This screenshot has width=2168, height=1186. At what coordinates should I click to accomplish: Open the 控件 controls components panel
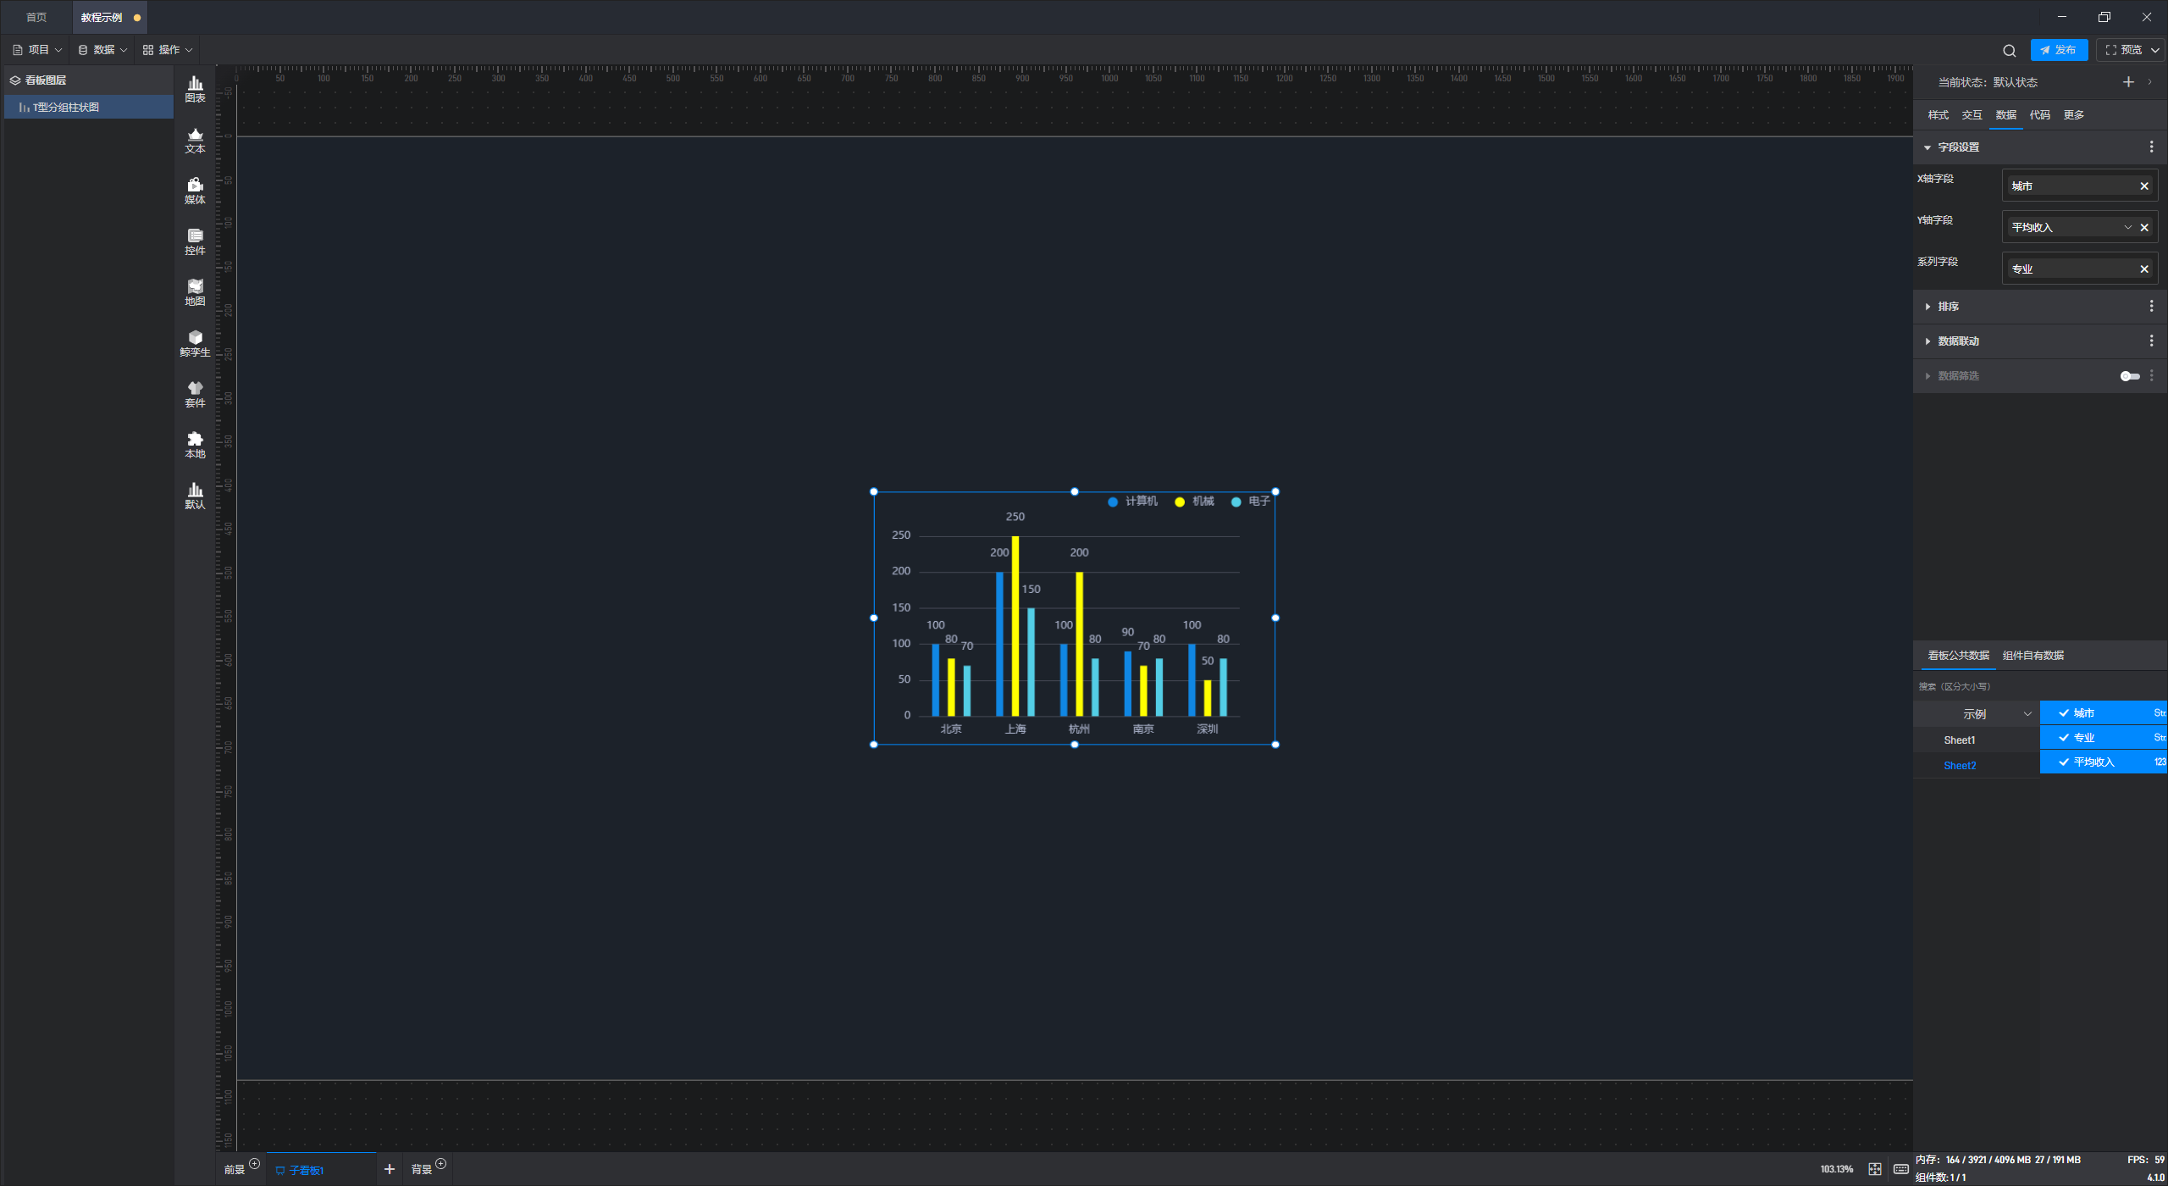[x=195, y=241]
